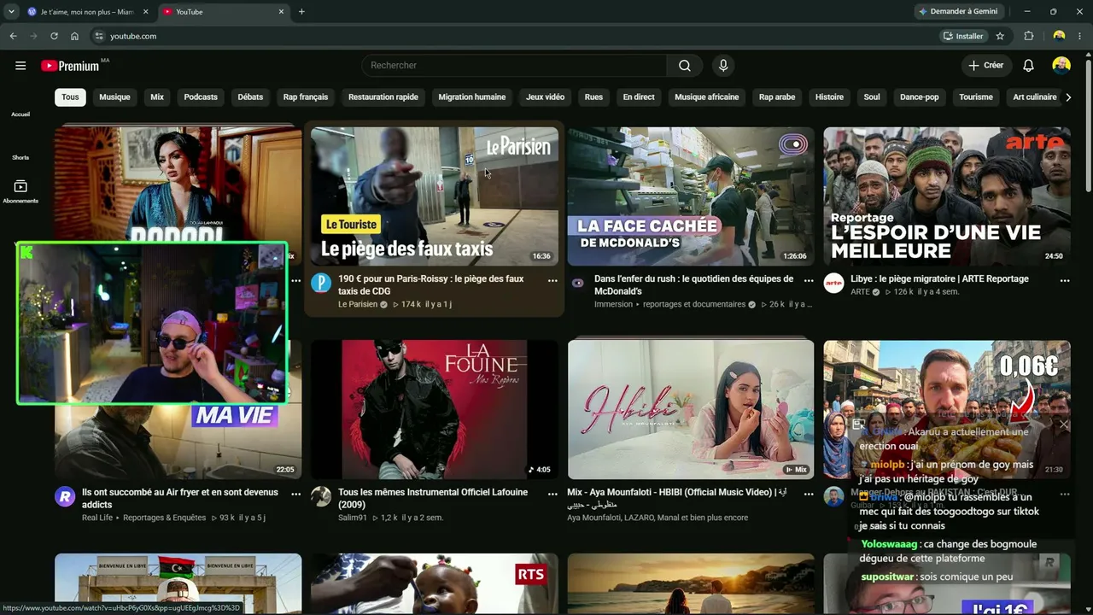1093x615 pixels.
Task: Open a new browser tab
Action: point(301,12)
